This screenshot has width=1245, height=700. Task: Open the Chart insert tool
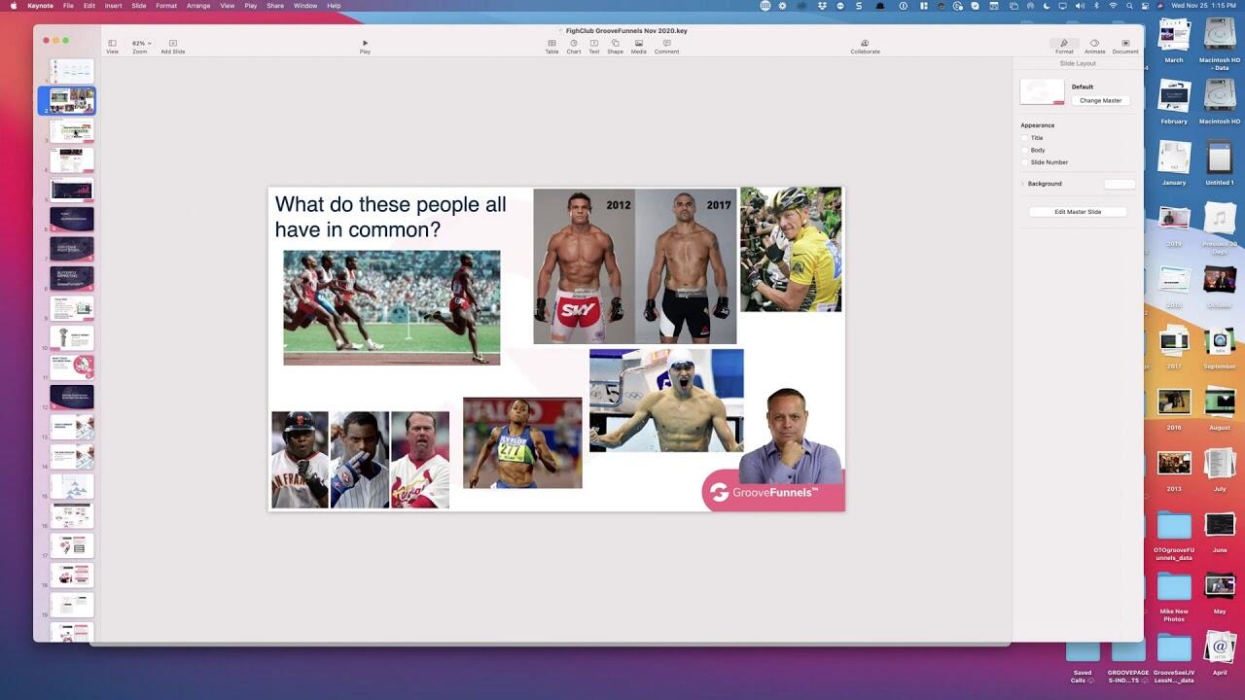(x=574, y=44)
